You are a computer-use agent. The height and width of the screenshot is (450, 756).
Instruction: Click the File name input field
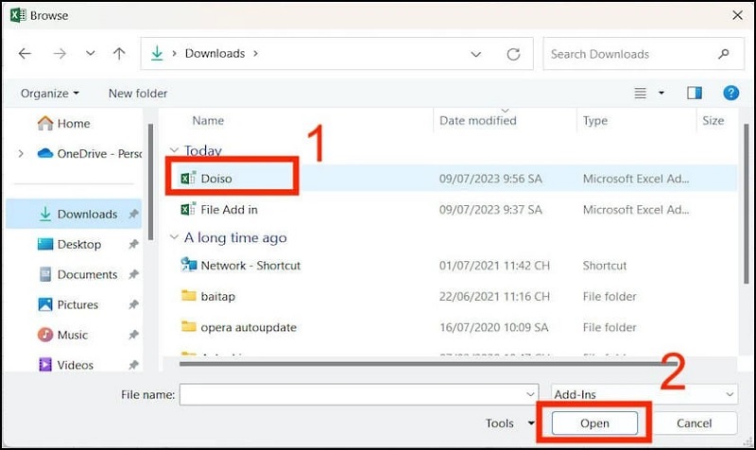(x=350, y=394)
